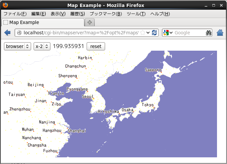The width and height of the screenshot is (227, 164).
Task: Click in the Google search field
Action: pyautogui.click(x=189, y=33)
